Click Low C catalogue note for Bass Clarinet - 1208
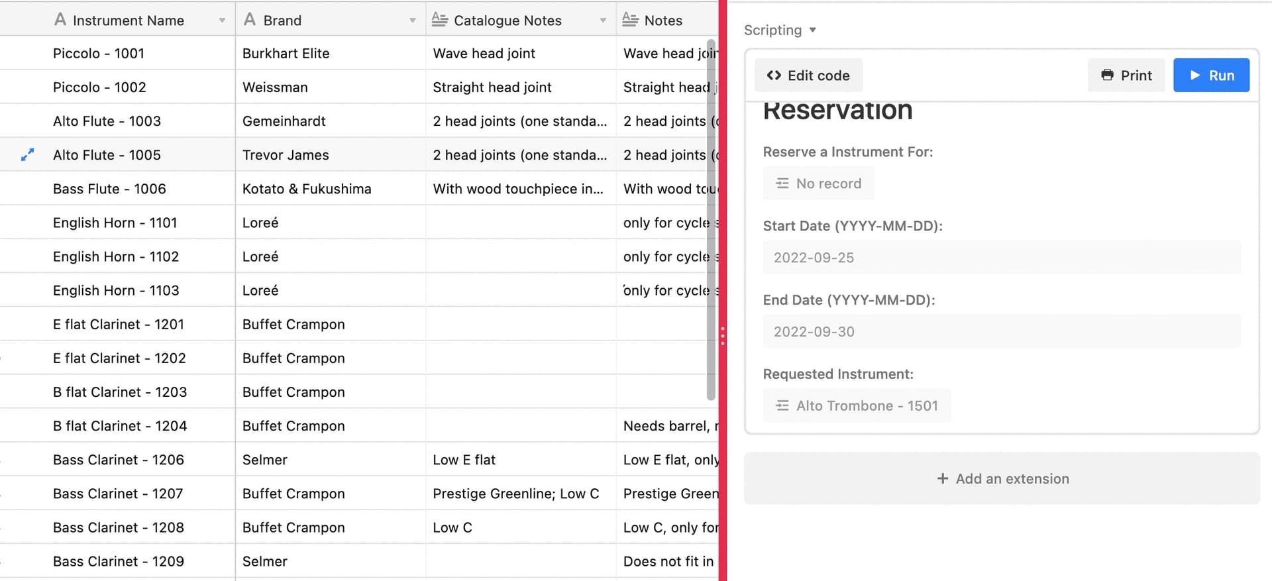 click(x=521, y=527)
